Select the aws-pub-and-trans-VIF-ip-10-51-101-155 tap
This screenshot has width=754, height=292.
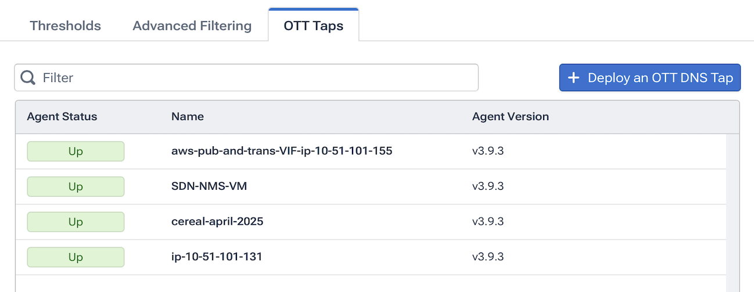click(x=282, y=151)
